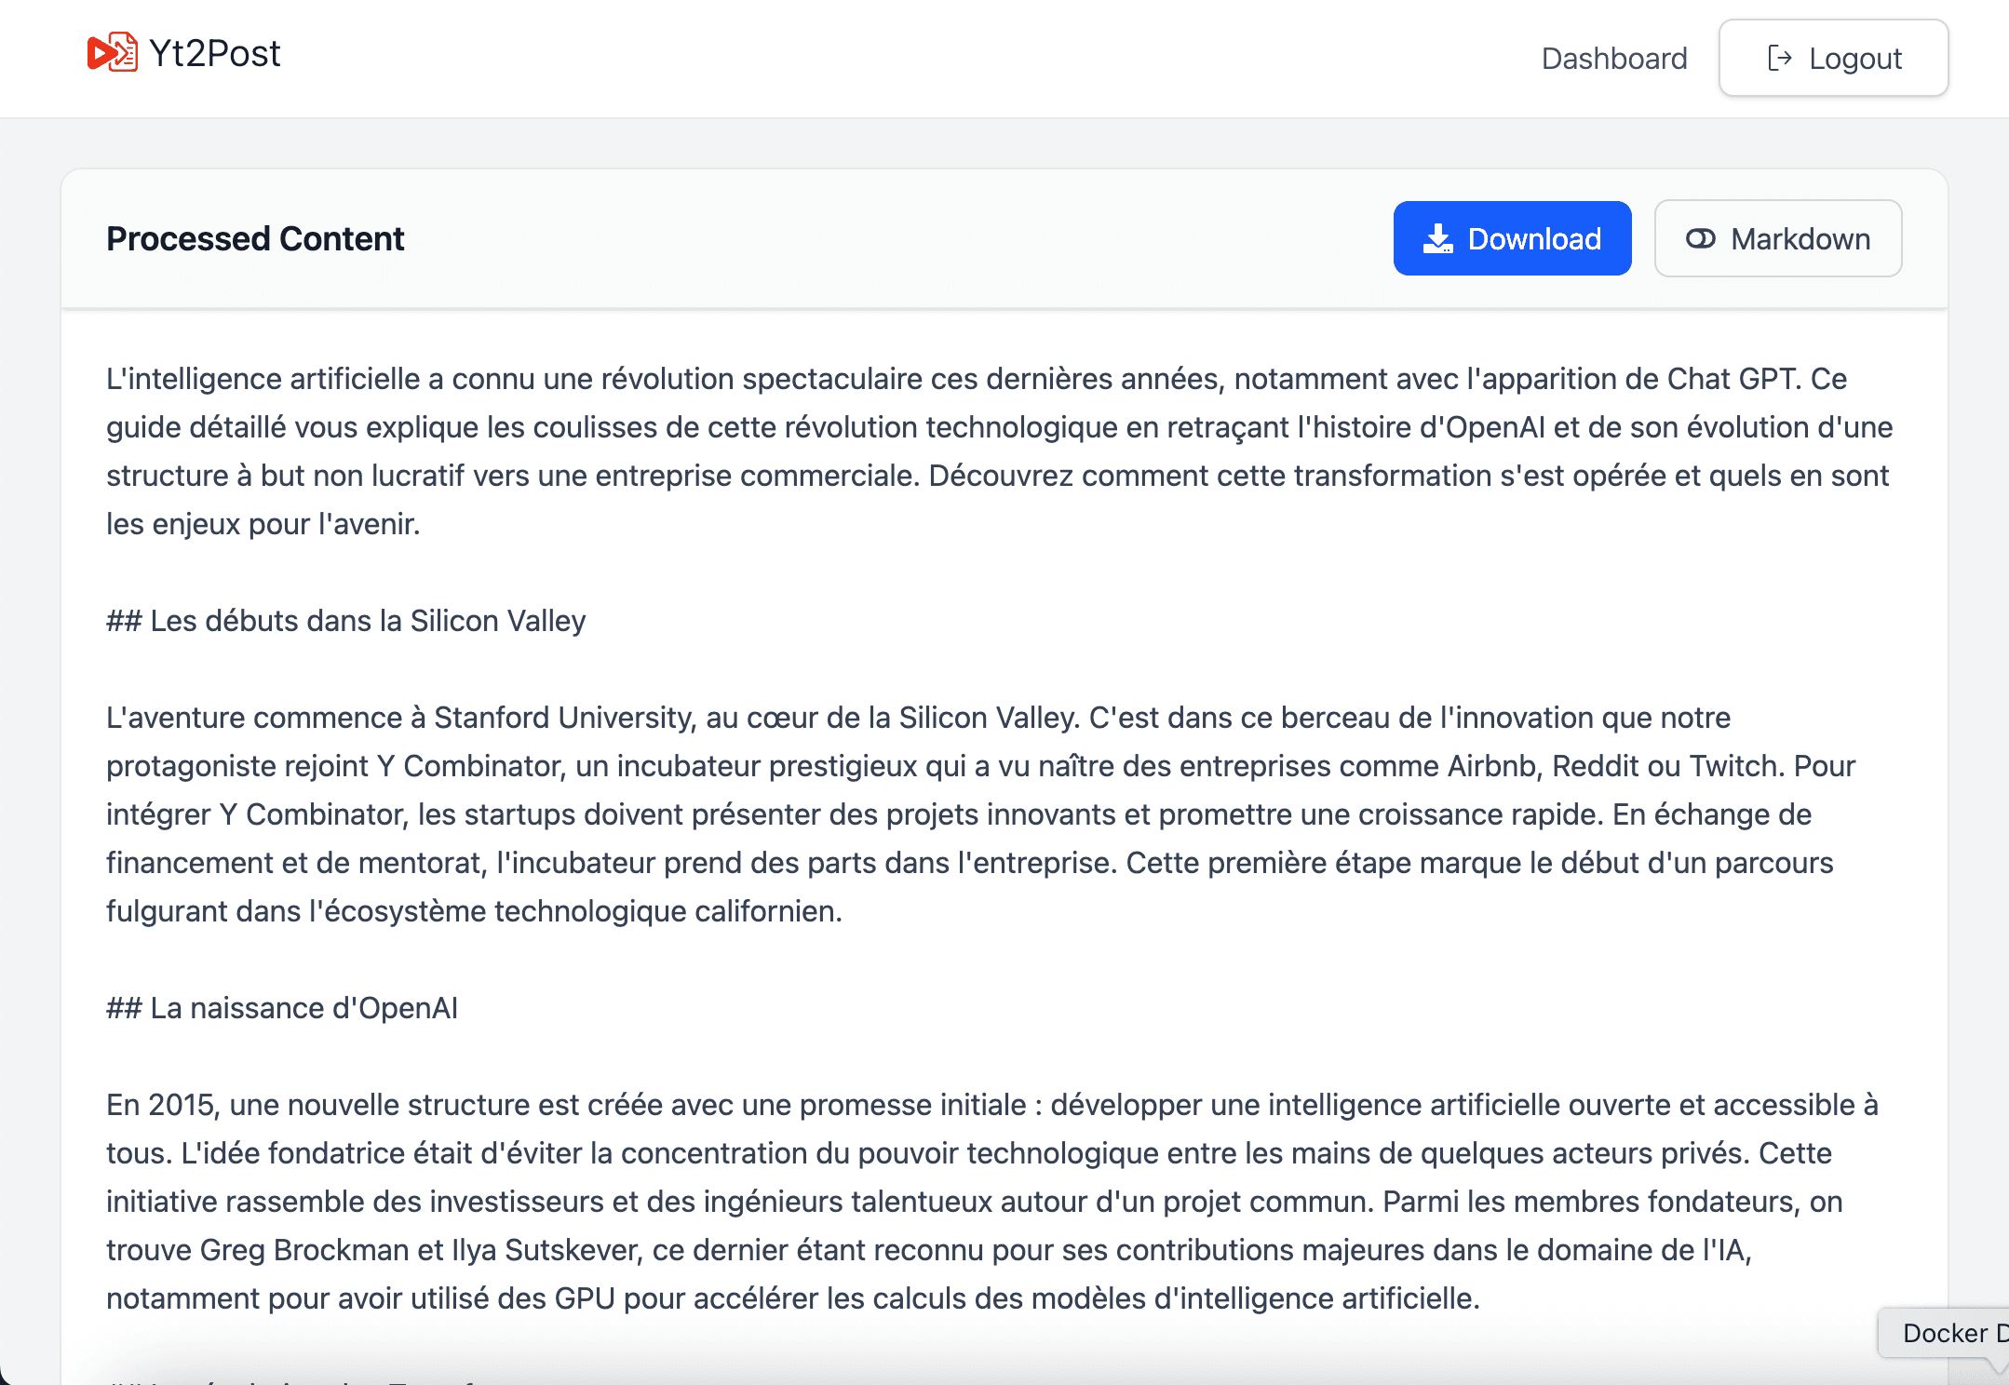2009x1385 pixels.
Task: Go to the Dashboard link
Action: click(1614, 59)
